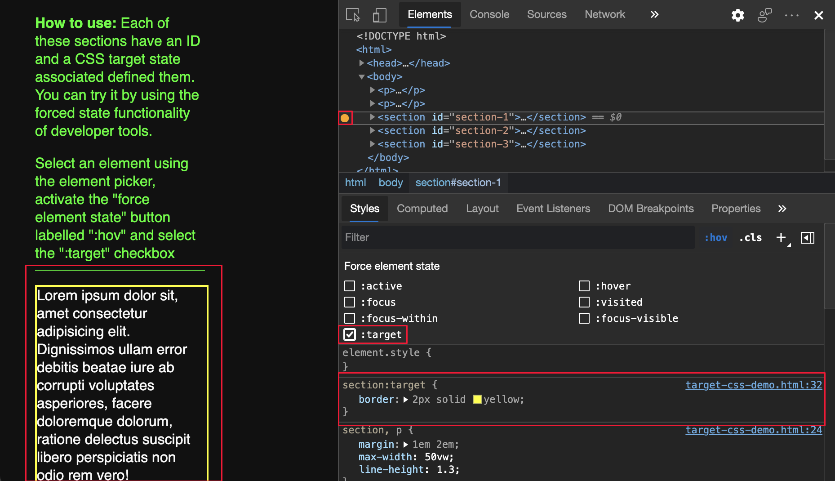Open the Computed styles tab
Screen dimensions: 835x481
point(422,208)
